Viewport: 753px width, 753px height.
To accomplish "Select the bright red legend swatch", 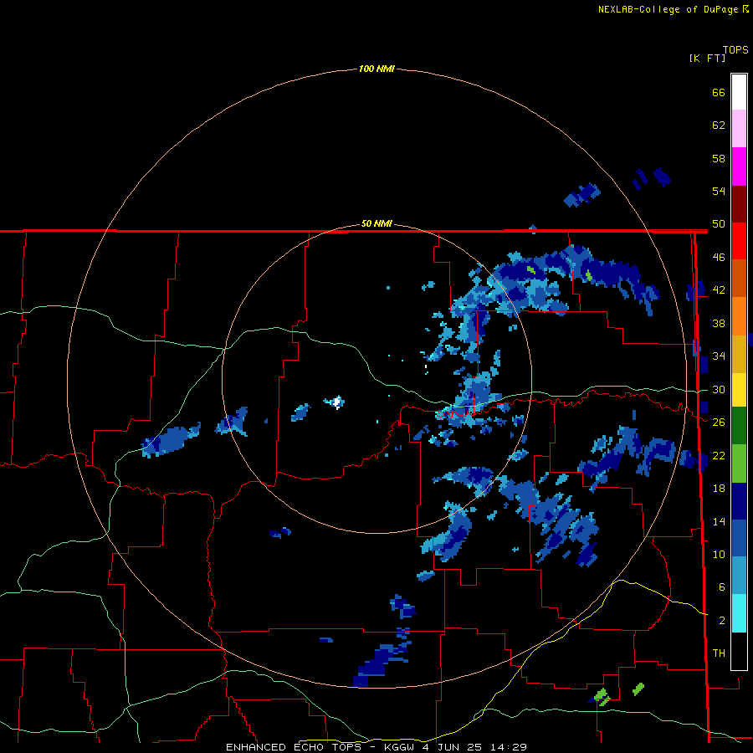I will 739,241.
